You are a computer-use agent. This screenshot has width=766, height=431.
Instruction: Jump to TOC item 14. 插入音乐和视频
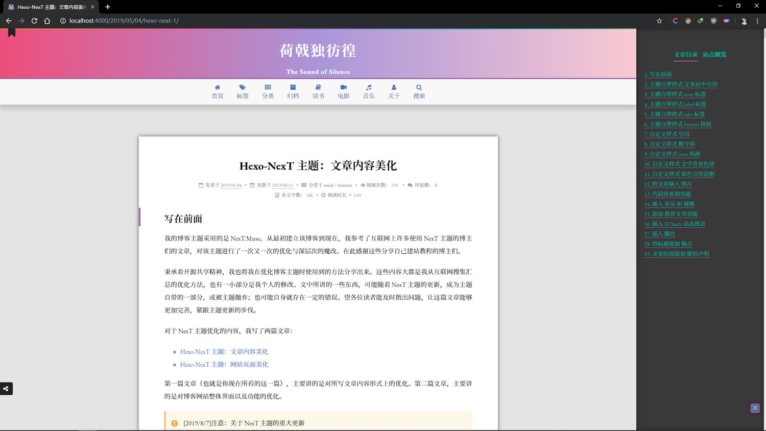pos(669,204)
